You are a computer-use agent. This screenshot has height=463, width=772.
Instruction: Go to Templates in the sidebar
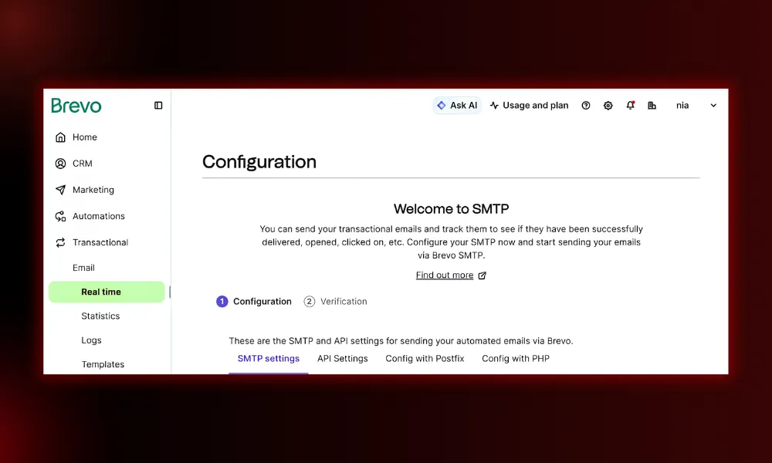(103, 364)
